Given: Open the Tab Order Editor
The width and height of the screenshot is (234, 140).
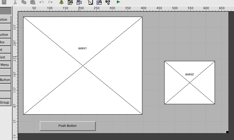Looking at the screenshot, I should click(79, 2).
